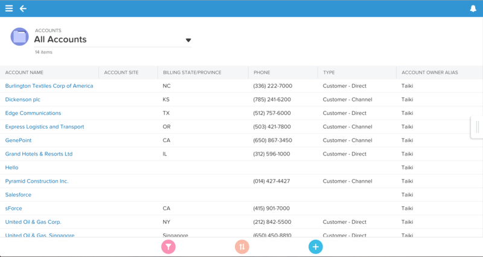Click billing state NY
The image size is (483, 257).
coord(167,222)
